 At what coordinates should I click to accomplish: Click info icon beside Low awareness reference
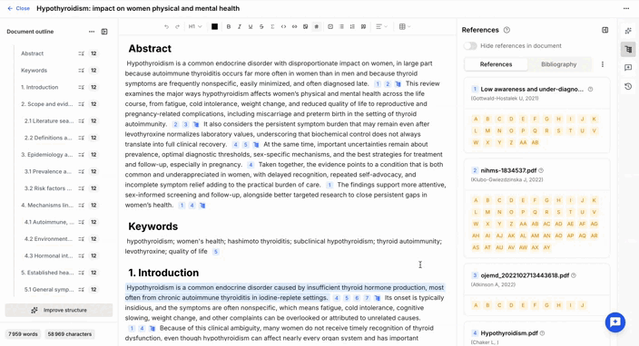click(590, 90)
